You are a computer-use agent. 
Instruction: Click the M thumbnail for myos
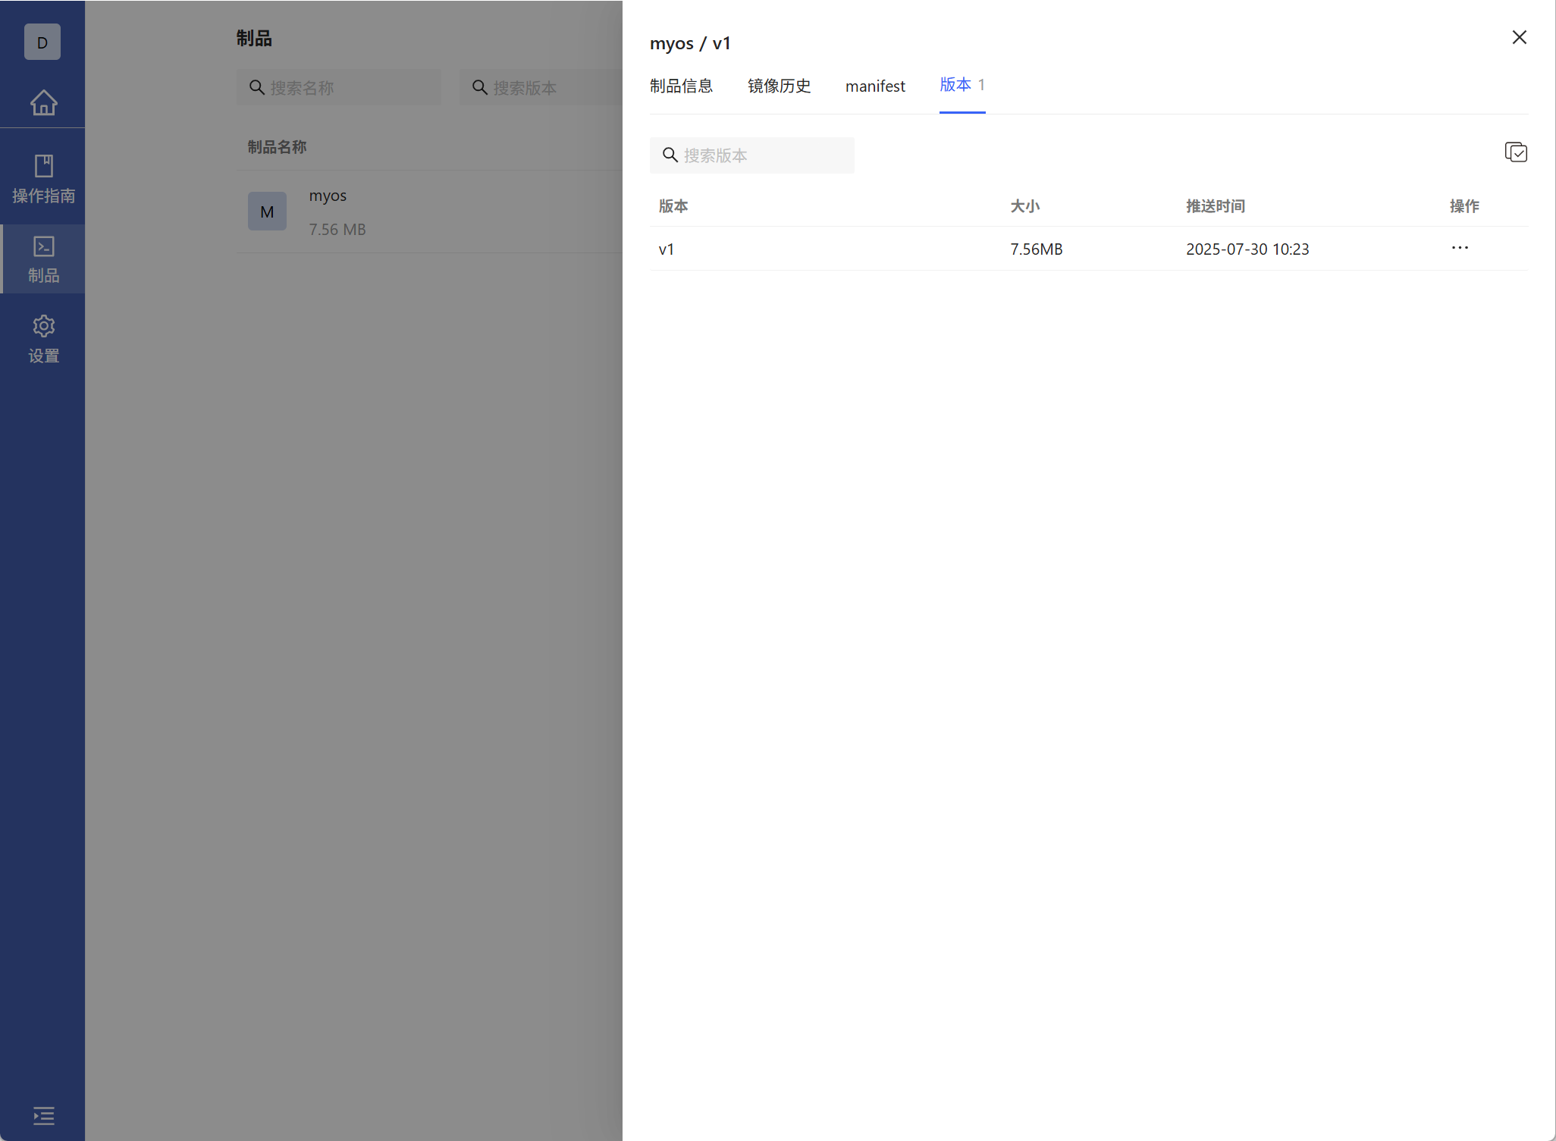[x=267, y=212]
